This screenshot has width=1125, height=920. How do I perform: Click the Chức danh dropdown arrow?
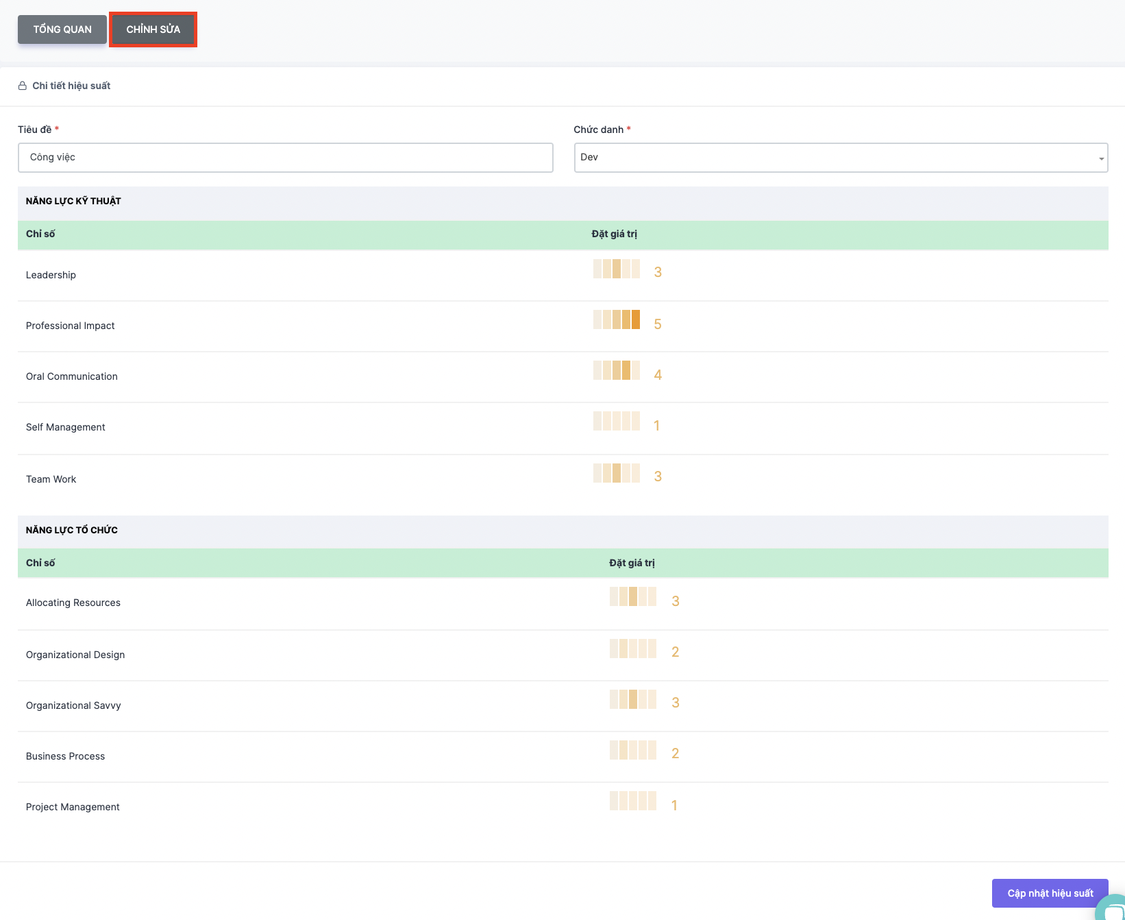point(1101,158)
